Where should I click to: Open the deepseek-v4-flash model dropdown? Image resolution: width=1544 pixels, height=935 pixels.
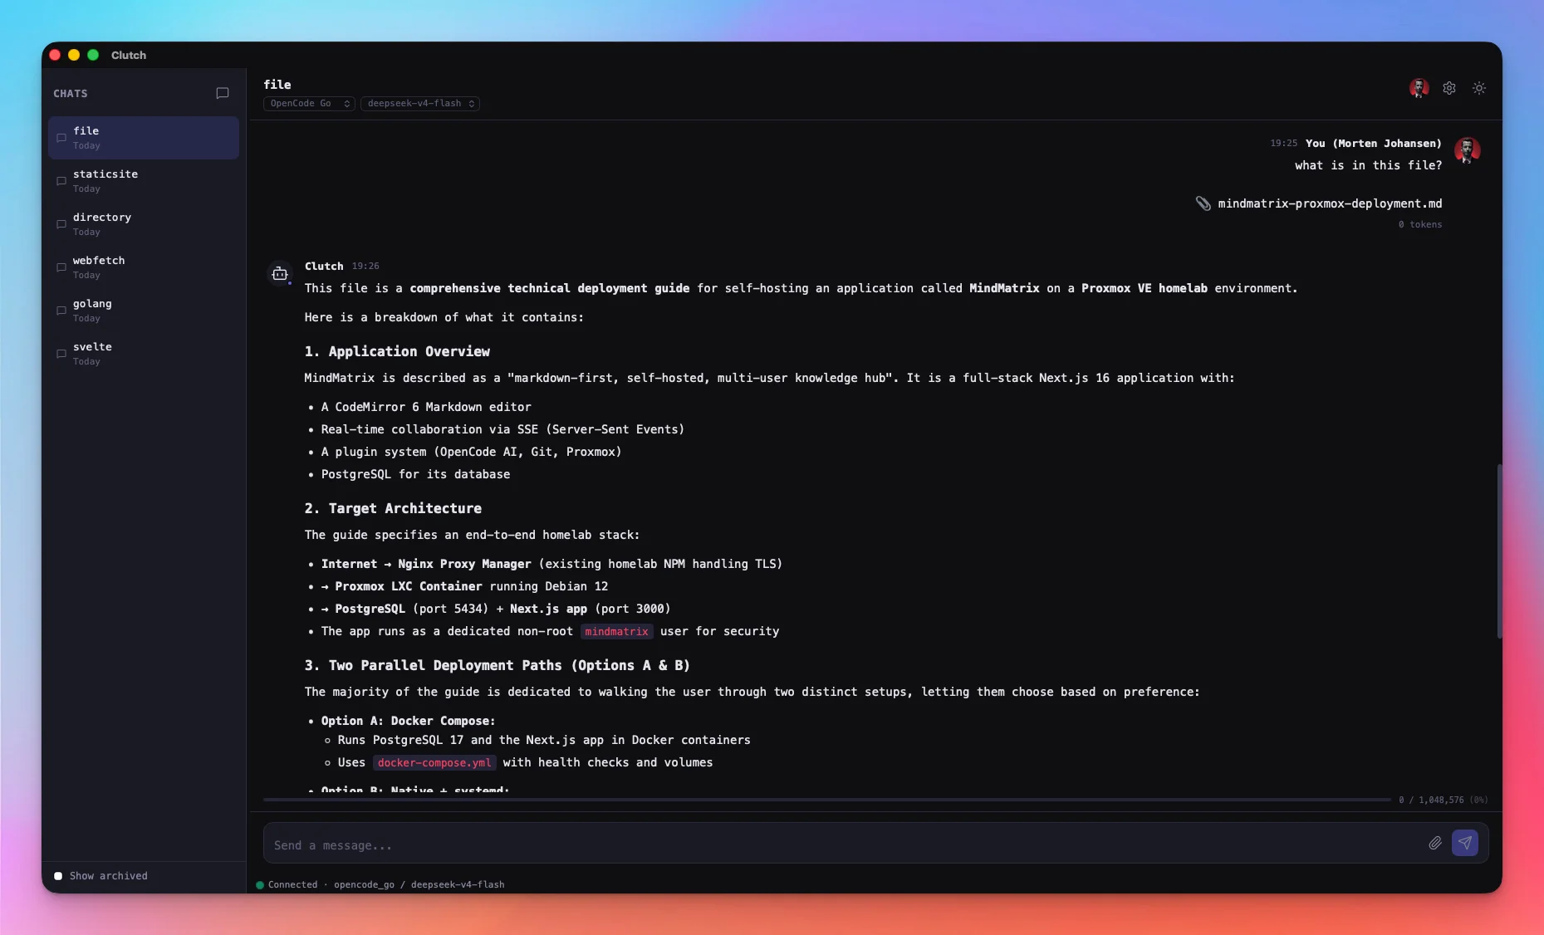coord(420,104)
